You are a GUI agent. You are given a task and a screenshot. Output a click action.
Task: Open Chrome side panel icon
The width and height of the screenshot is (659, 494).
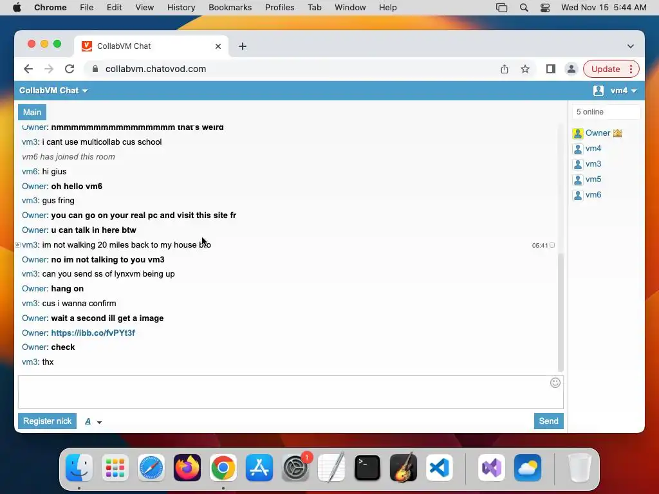551,69
